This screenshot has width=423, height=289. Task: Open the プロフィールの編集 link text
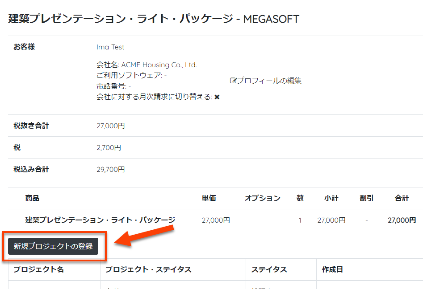click(269, 81)
